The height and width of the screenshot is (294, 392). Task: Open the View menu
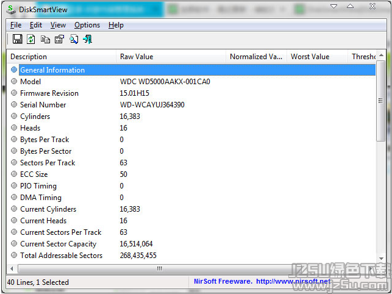coord(58,25)
